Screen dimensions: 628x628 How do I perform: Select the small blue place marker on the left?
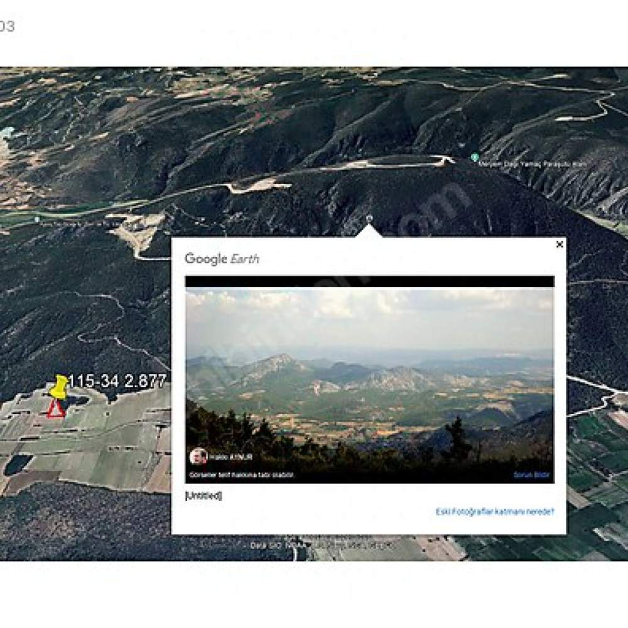point(37,220)
